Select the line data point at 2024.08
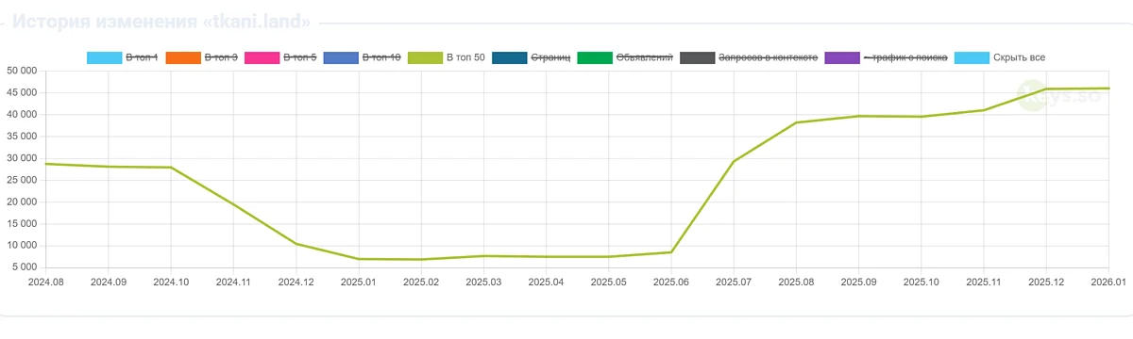The image size is (1133, 339). [x=46, y=164]
